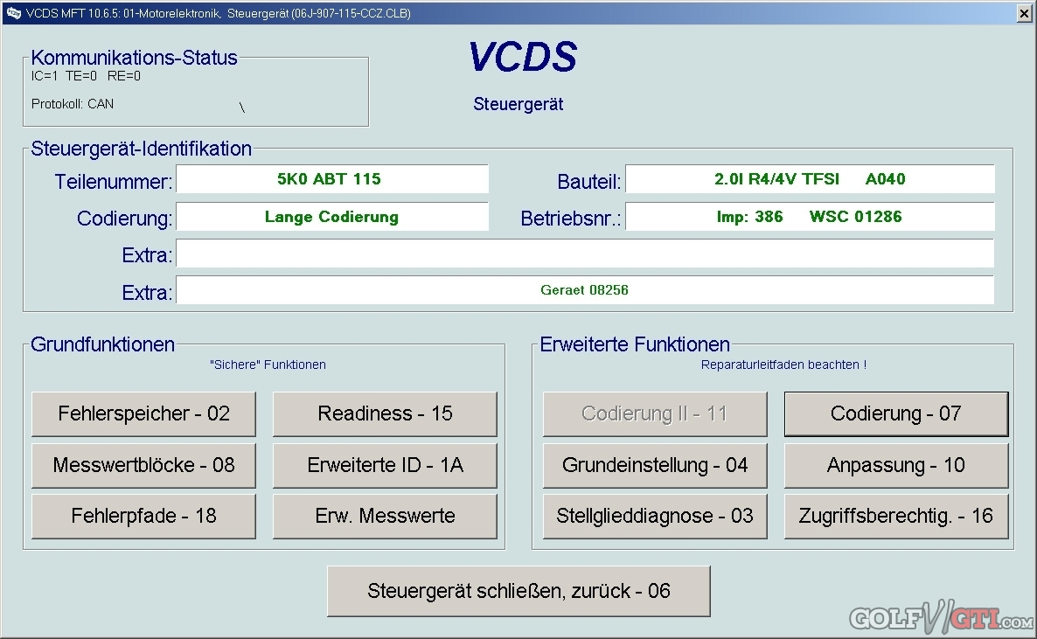Viewport: 1037px width, 639px height.
Task: Click the Codierung field Lange Codierung
Action: (332, 217)
